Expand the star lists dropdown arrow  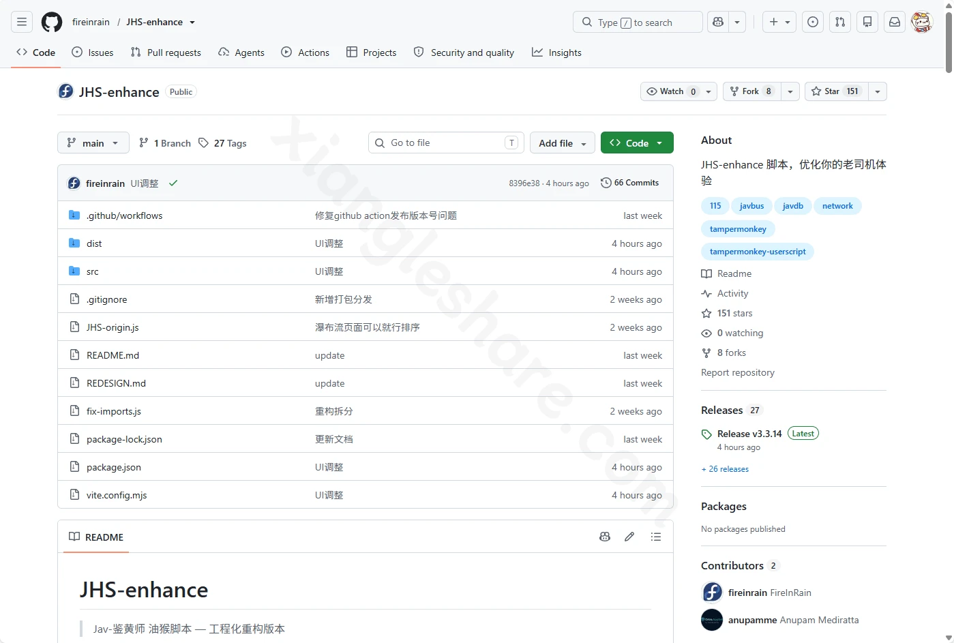pos(878,91)
